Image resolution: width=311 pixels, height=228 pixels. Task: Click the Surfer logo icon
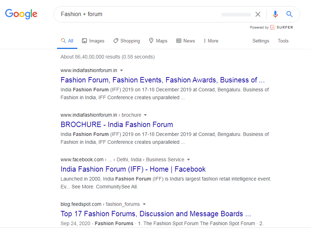[x=273, y=27]
